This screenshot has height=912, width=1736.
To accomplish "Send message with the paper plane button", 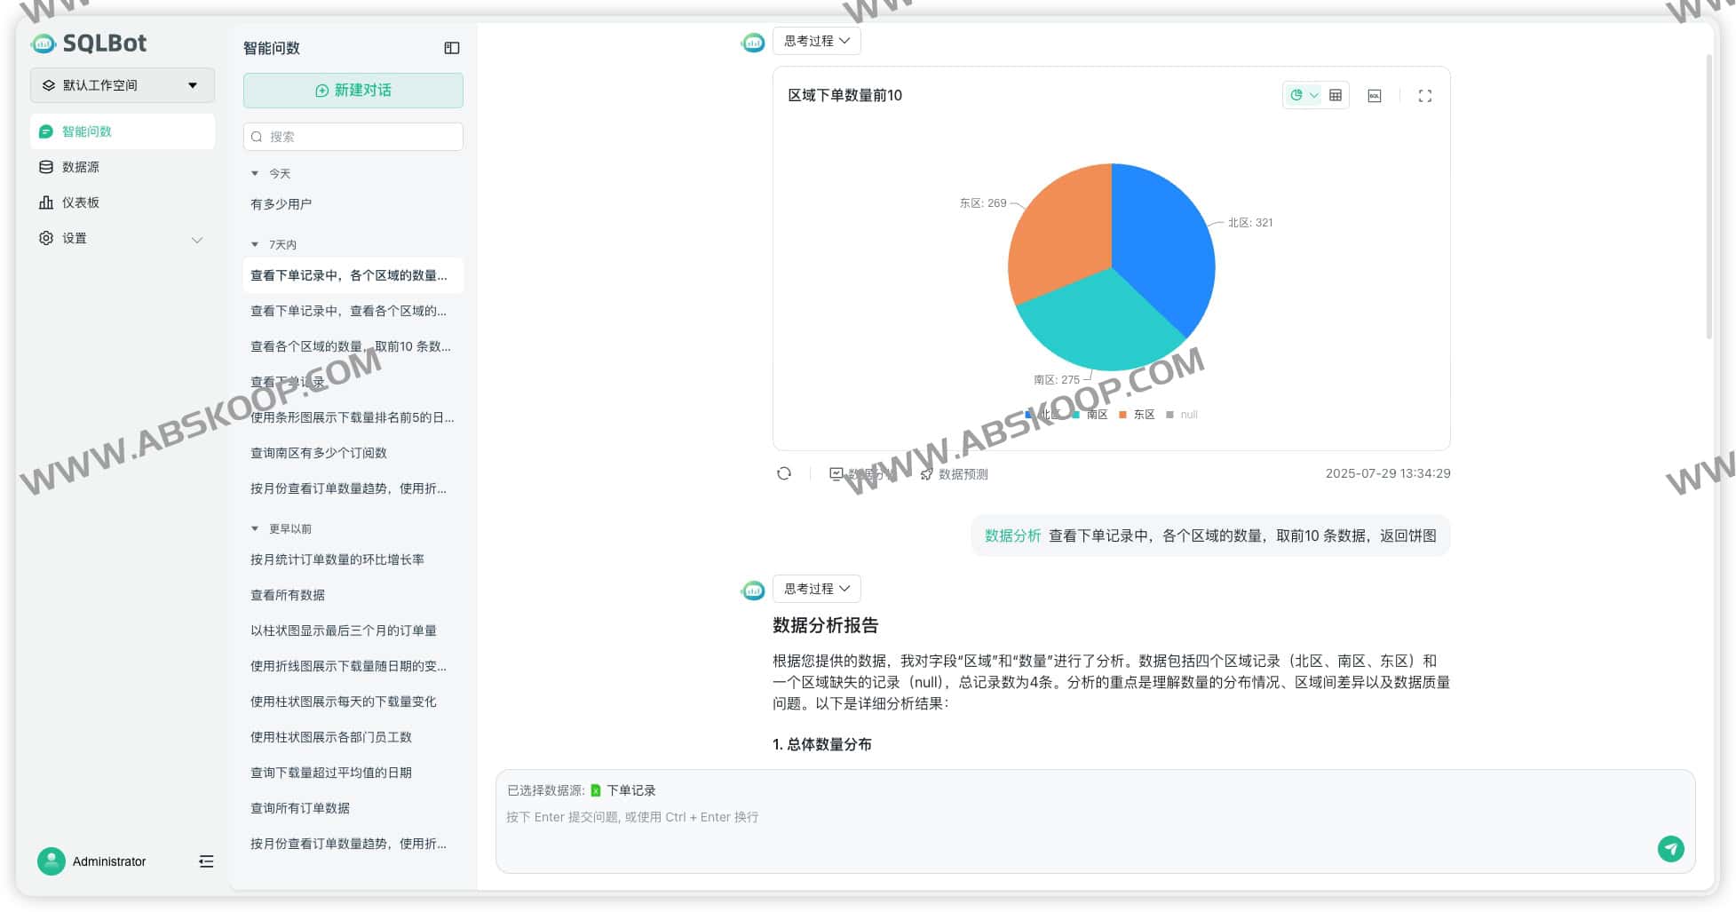I will [1672, 849].
